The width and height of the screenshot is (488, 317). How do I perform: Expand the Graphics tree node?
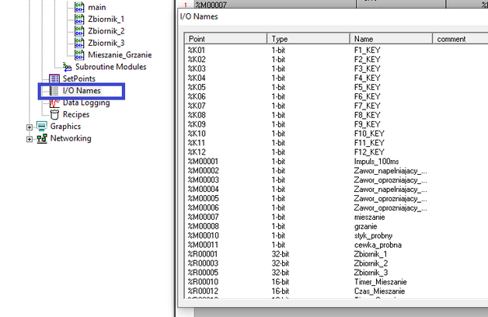pos(30,127)
